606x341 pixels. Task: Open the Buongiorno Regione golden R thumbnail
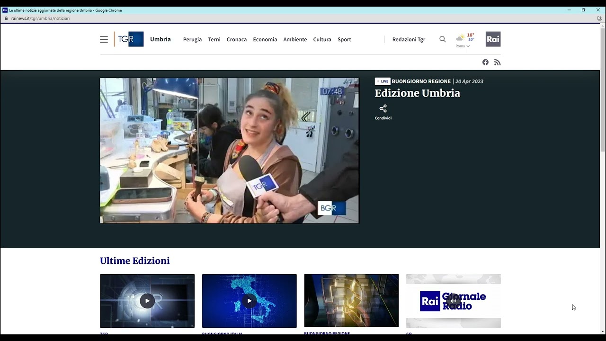tap(351, 301)
